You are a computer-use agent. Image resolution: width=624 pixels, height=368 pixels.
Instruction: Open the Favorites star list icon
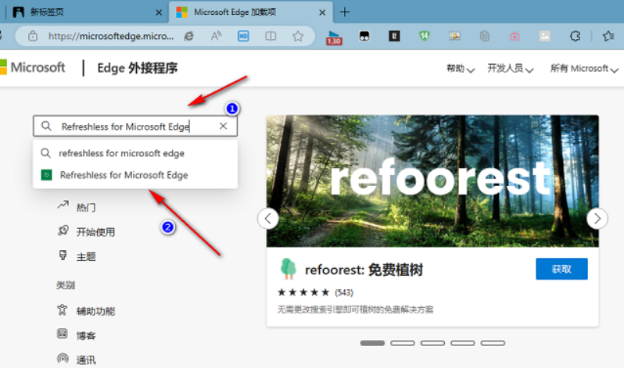click(608, 36)
